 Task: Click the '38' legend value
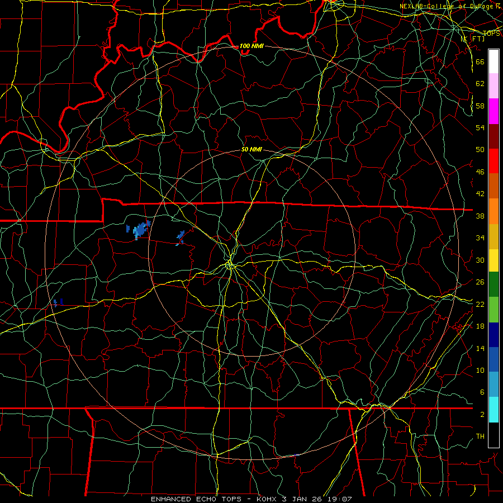480,216
